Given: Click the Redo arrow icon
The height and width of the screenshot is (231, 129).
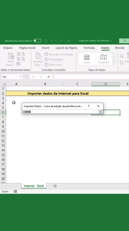Looking at the screenshot, I should click(60, 41).
